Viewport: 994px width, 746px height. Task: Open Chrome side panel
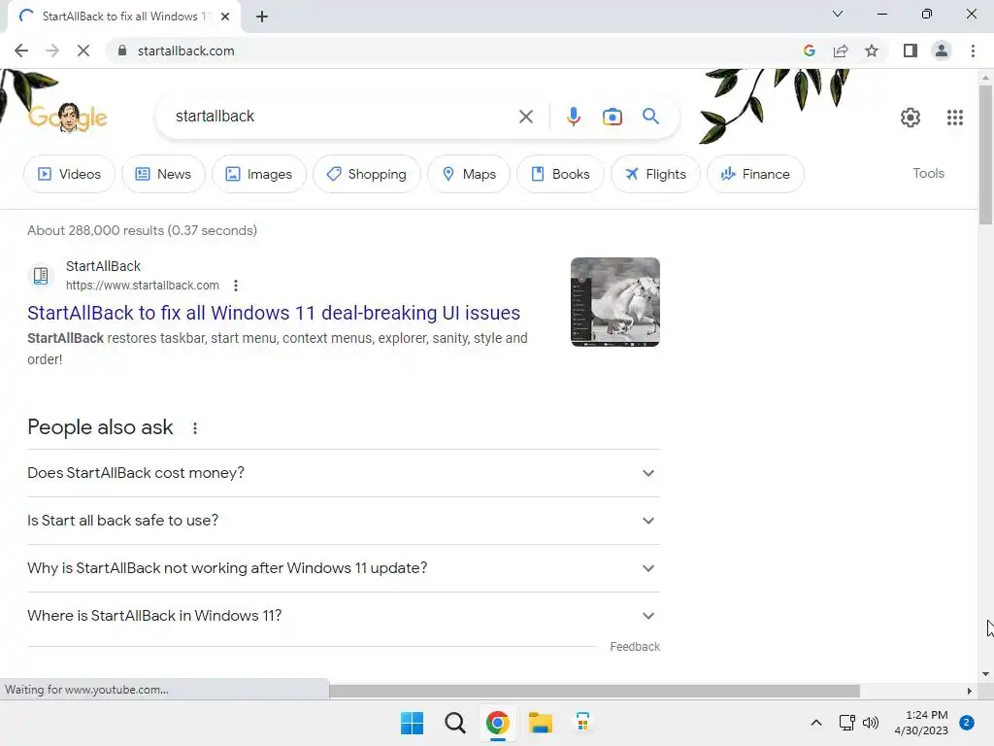point(911,51)
